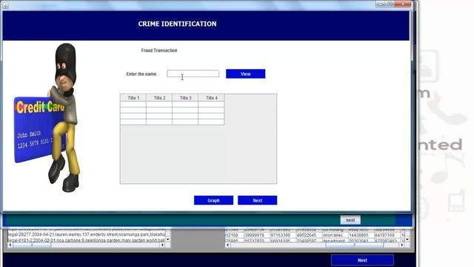
Task: Click the gray 'next' button in the teal window
Action: pos(350,220)
